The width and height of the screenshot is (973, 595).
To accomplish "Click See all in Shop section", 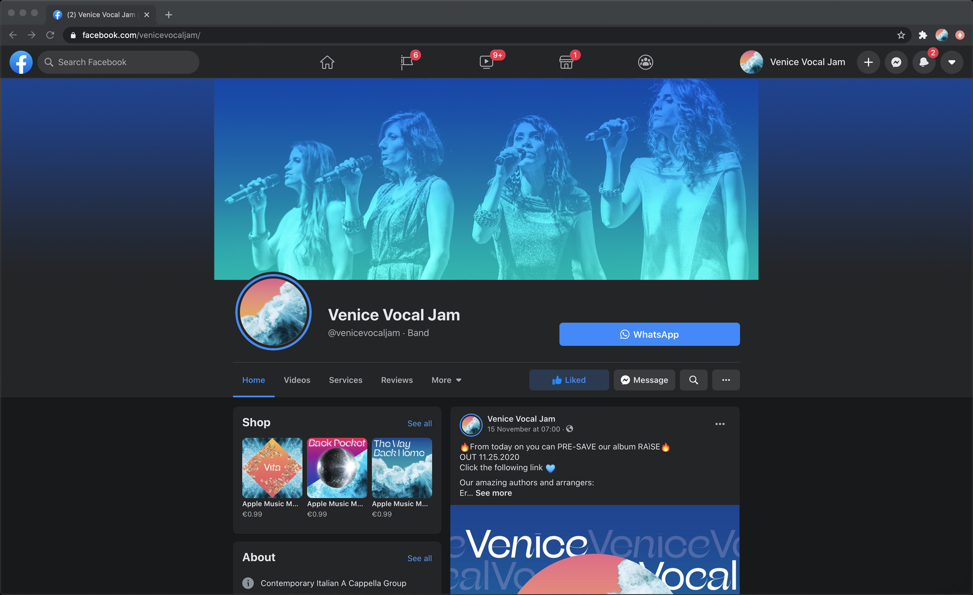I will (x=419, y=423).
